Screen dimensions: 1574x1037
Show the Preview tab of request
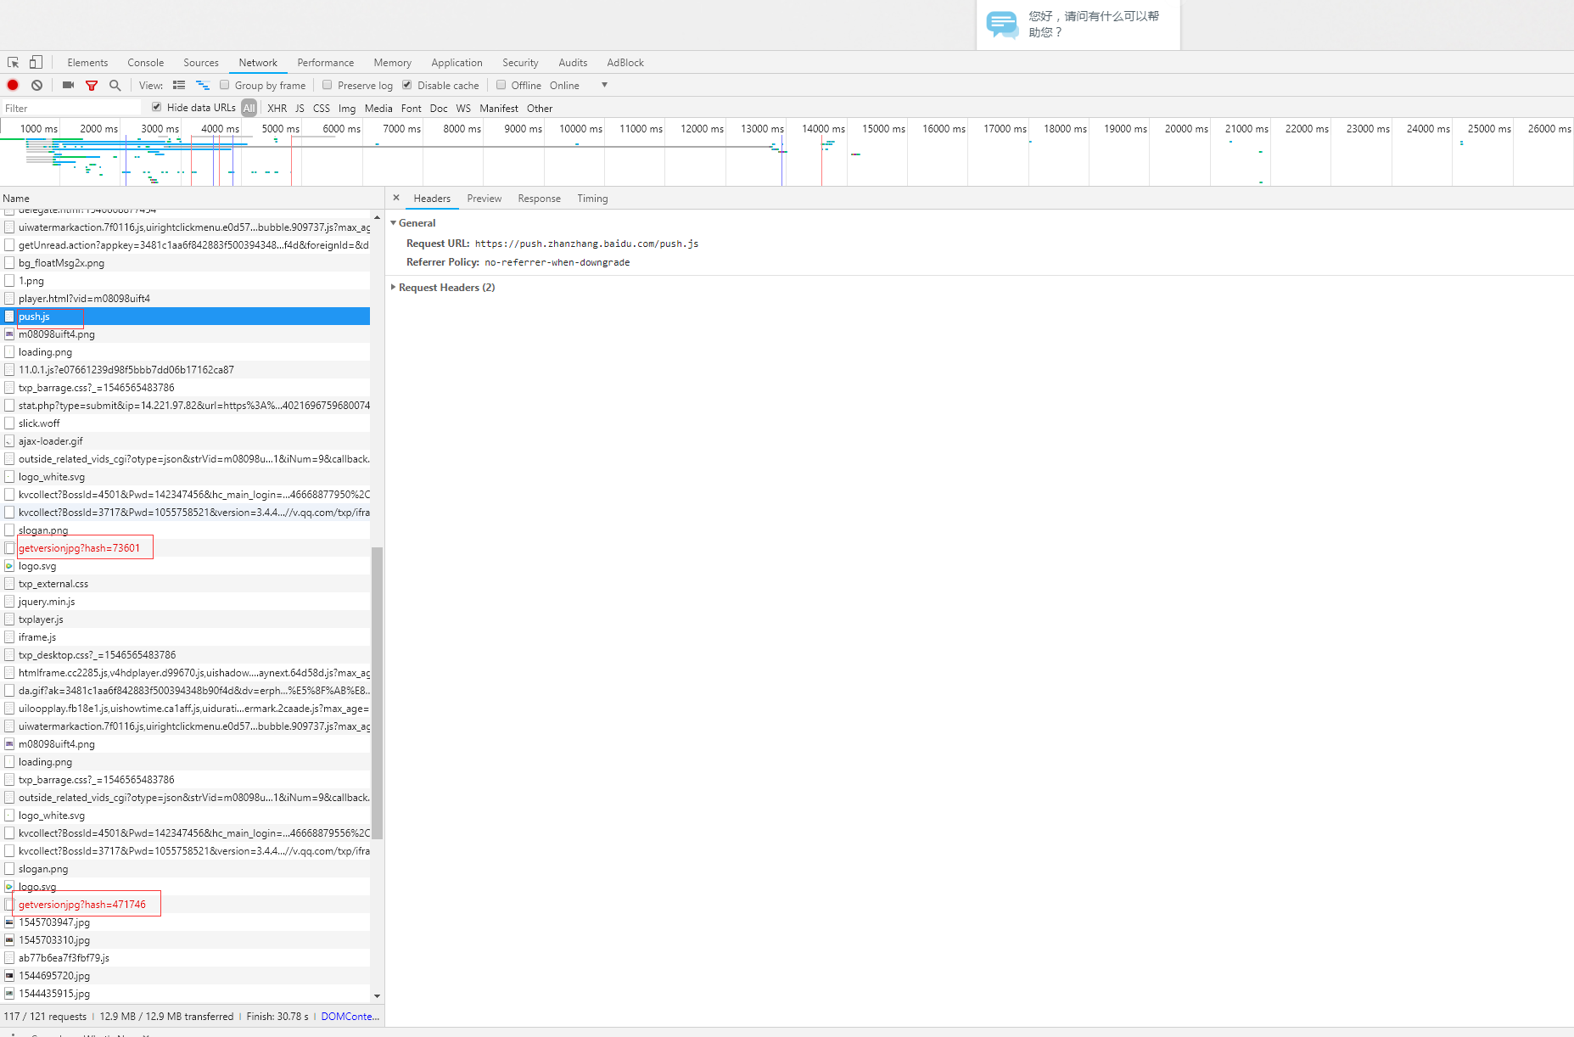(485, 199)
